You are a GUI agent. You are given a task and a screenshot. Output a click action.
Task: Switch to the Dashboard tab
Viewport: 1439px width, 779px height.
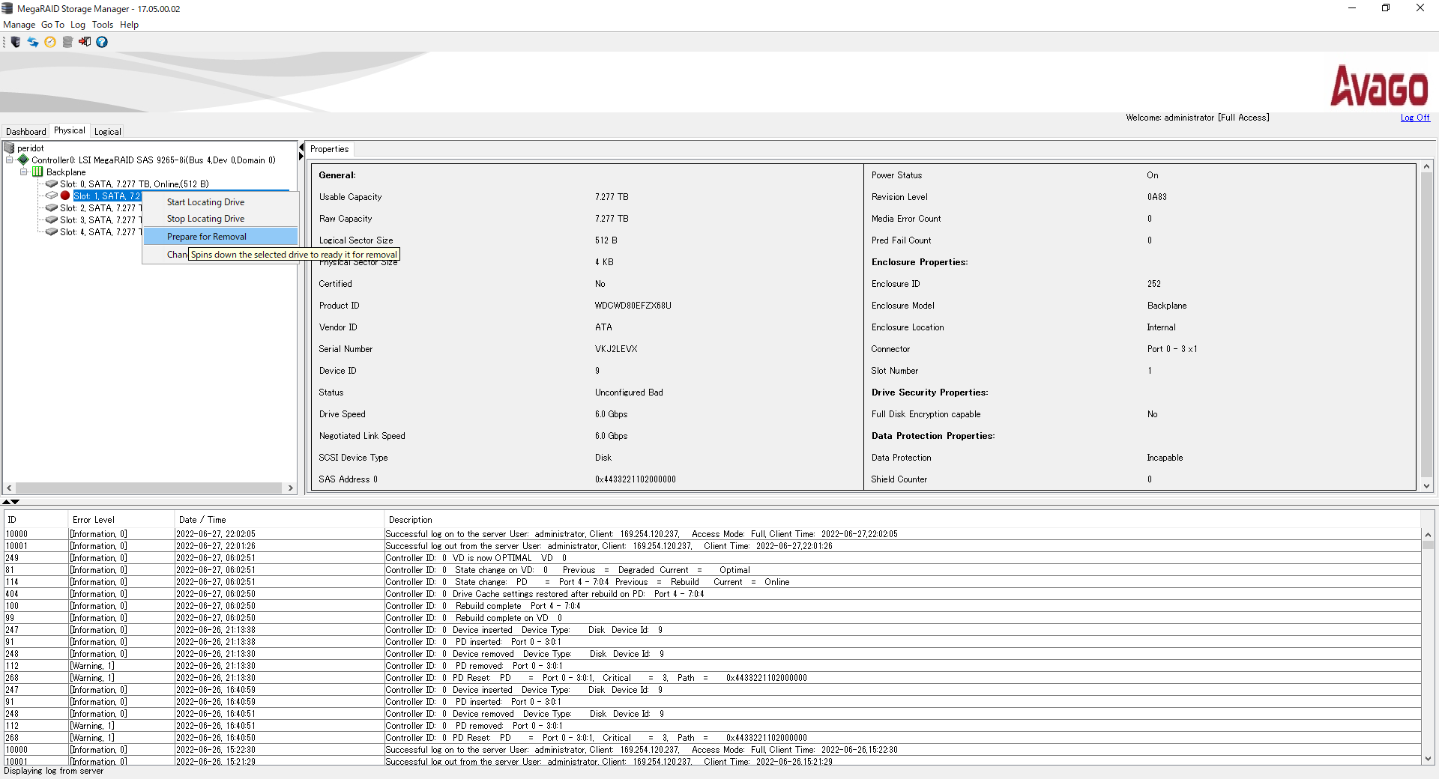26,131
